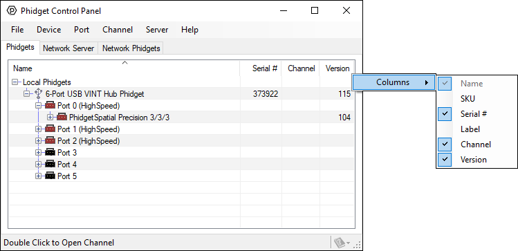518x251 pixels.
Task: Open the Help menu
Action: 189,30
